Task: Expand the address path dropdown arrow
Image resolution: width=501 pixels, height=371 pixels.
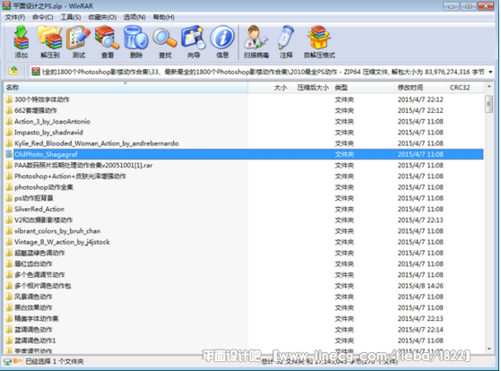Action: click(490, 72)
